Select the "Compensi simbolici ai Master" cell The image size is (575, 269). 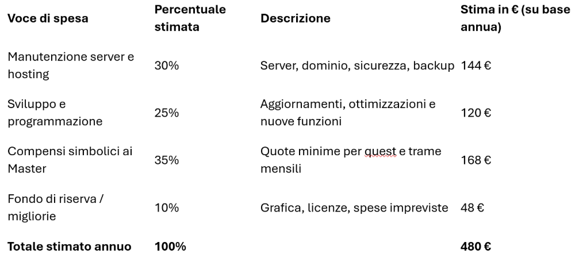coord(70,160)
